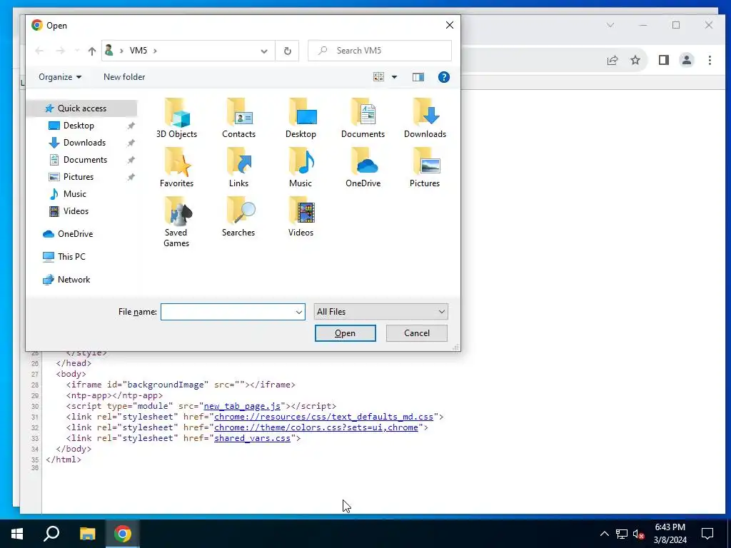This screenshot has height=548, width=731.
Task: Select the Links folder
Action: (238, 168)
